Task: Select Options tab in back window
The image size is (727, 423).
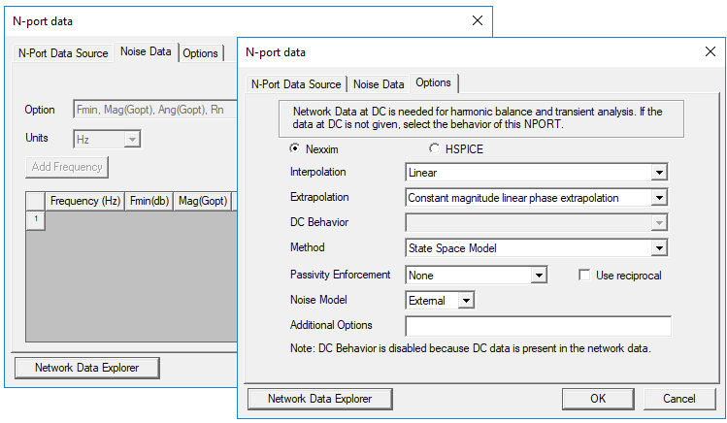Action: [x=200, y=53]
